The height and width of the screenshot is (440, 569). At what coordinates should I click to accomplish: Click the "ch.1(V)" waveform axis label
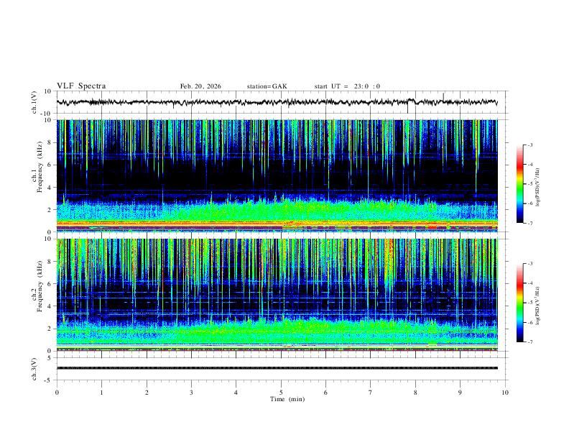(x=34, y=102)
